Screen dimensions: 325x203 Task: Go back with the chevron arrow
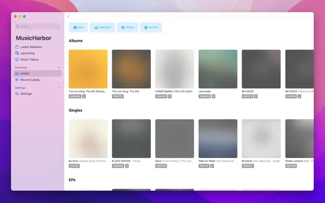tap(68, 16)
